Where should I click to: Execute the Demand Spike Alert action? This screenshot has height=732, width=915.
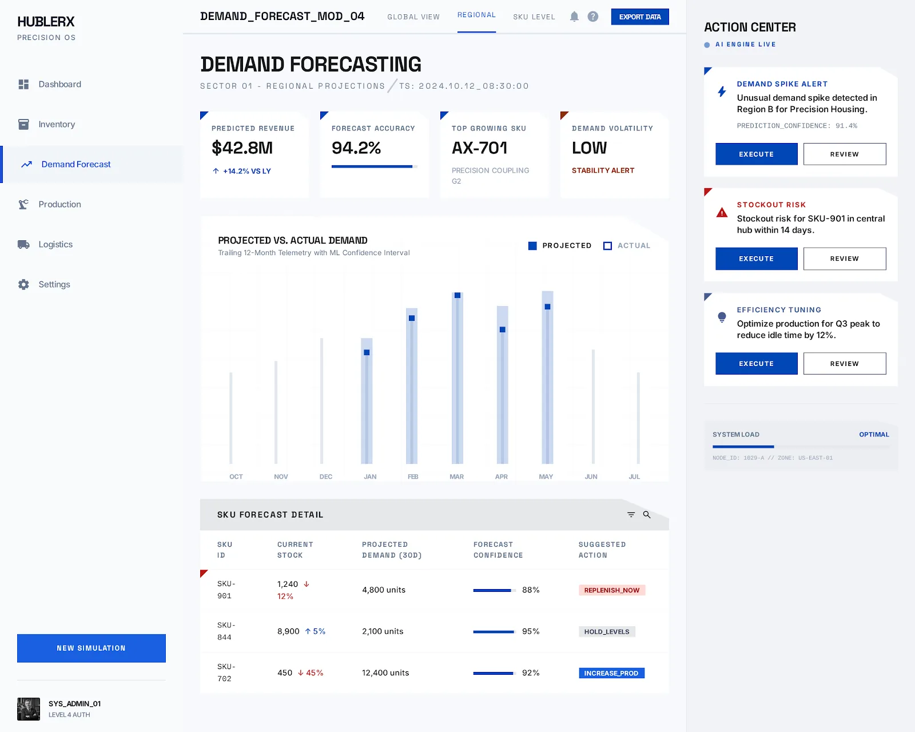click(x=757, y=154)
